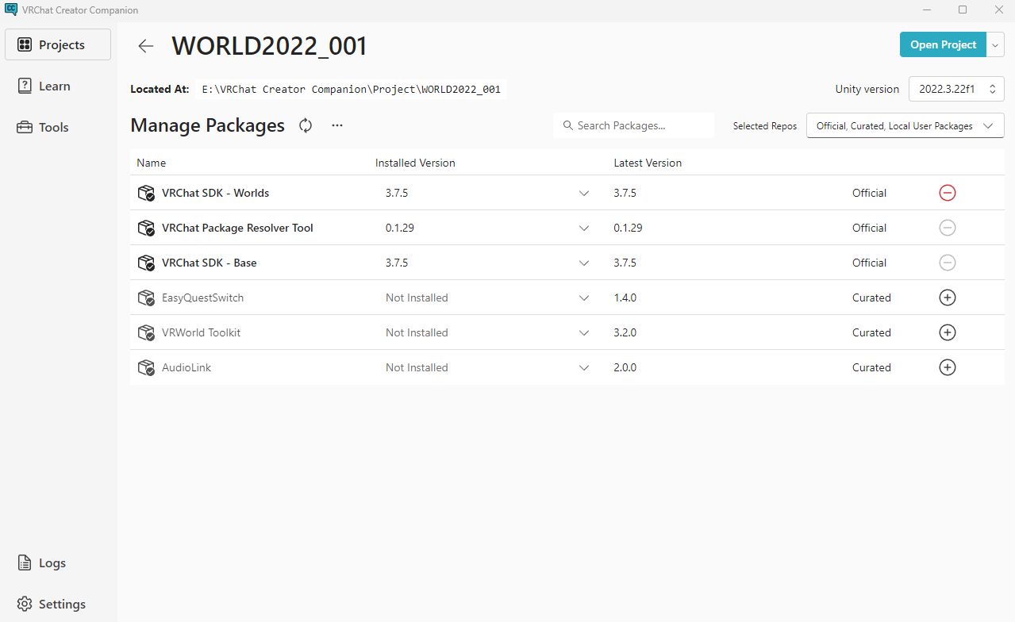
Task: Click the EasyQuestSwitch package icon
Action: coord(146,298)
